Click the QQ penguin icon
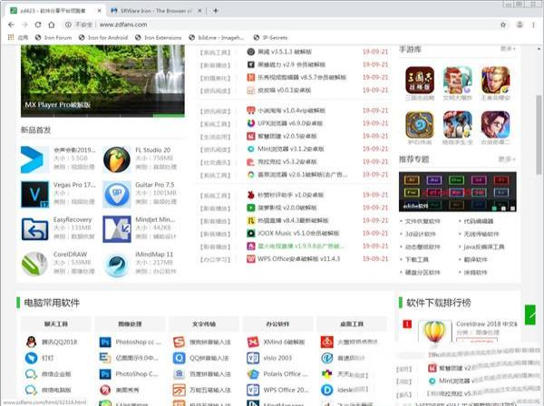This screenshot has height=406, width=544. [x=31, y=342]
